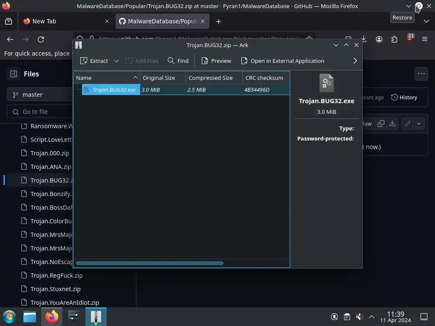Viewport: 435px width, 326px height.
Task: Minimize the Ark window
Action: point(336,45)
